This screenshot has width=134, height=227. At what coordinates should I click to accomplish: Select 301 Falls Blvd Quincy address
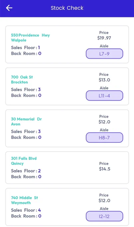click(24, 161)
